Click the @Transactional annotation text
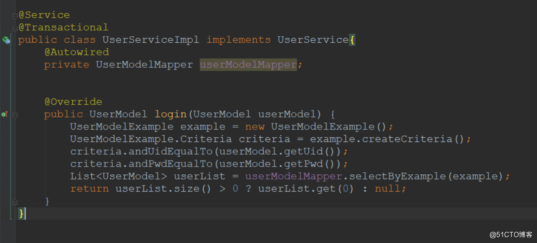This screenshot has height=243, width=537. click(x=64, y=27)
